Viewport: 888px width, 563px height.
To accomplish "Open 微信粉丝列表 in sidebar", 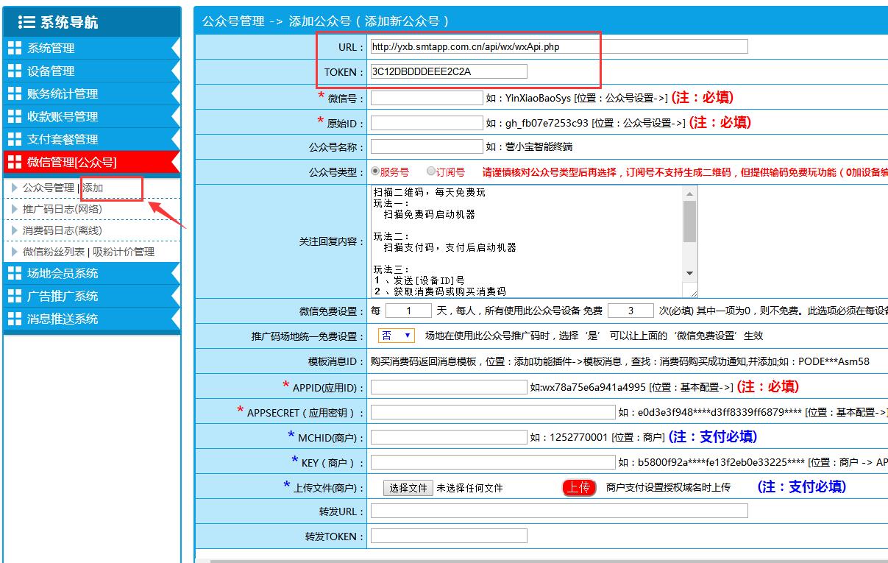I will point(54,252).
